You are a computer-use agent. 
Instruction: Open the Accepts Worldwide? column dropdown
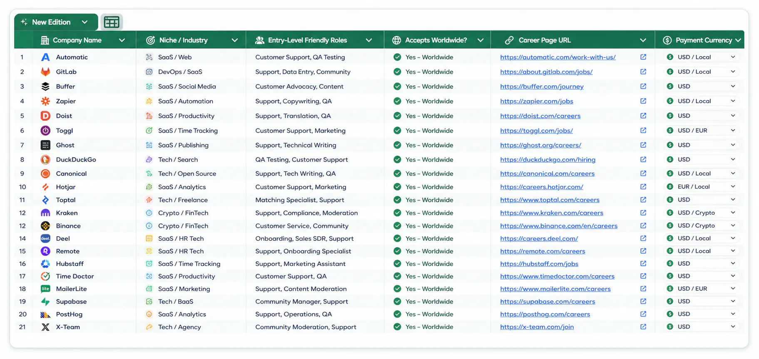click(480, 40)
